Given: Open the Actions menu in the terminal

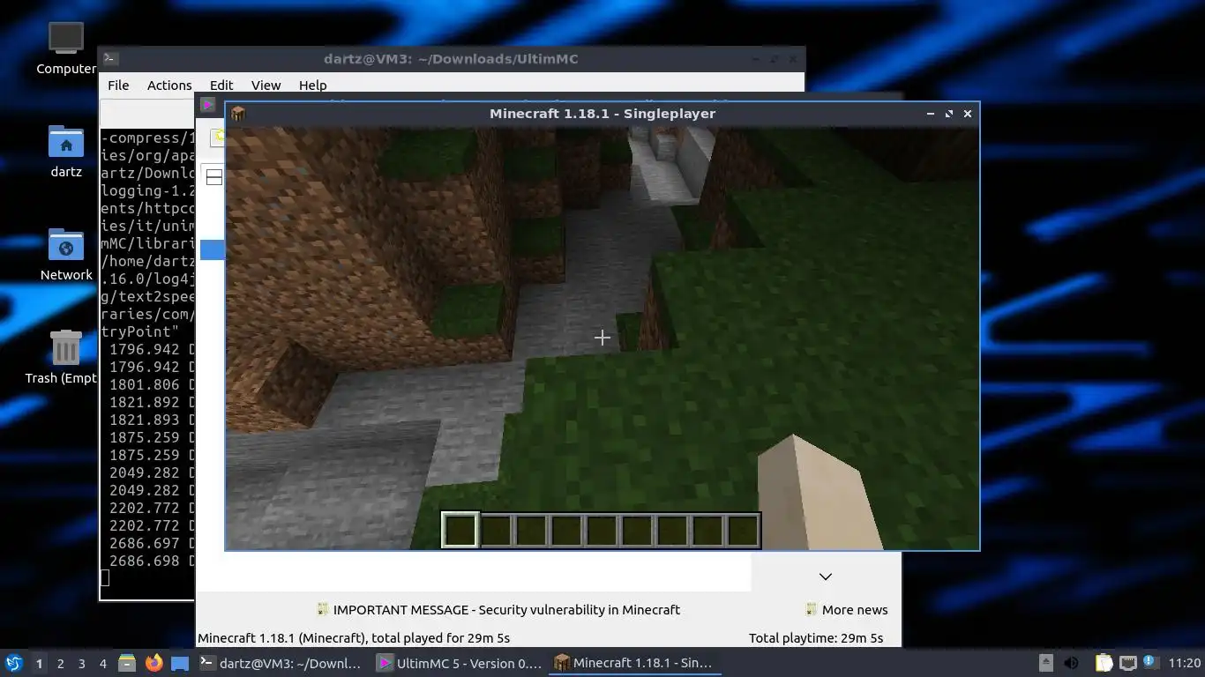Looking at the screenshot, I should pos(169,86).
